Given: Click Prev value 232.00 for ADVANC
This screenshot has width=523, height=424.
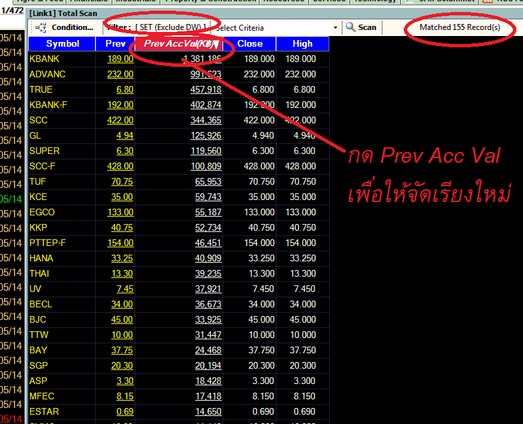Looking at the screenshot, I should [120, 75].
